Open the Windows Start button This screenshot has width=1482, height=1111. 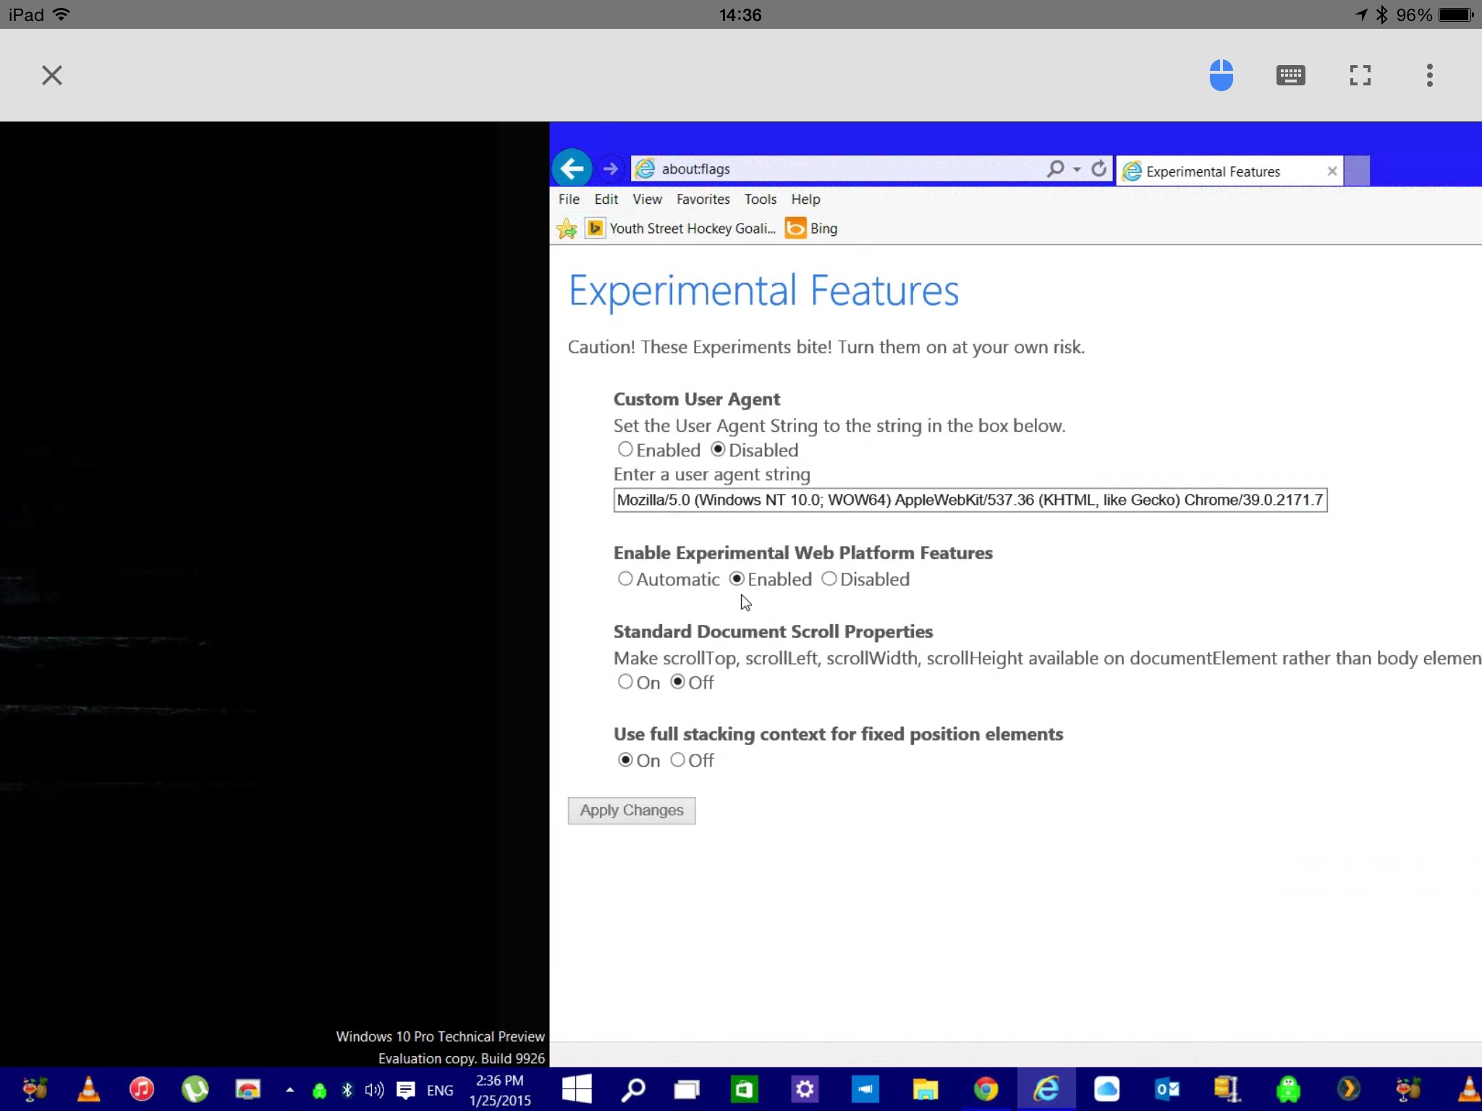(577, 1089)
